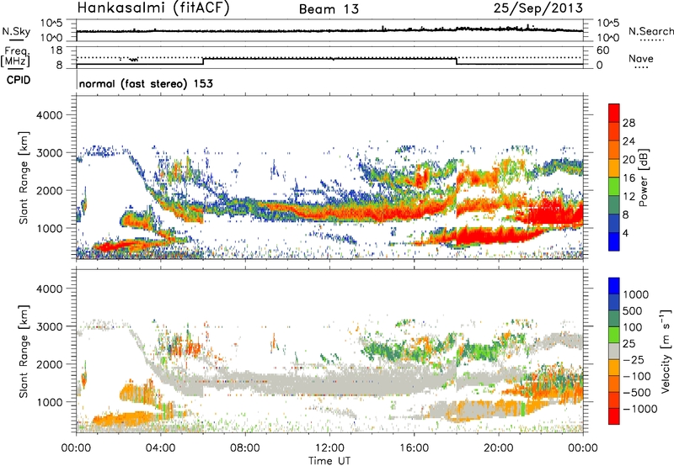The height and width of the screenshot is (466, 674).
Task: Click the Time UT axis label
Action: 329,461
